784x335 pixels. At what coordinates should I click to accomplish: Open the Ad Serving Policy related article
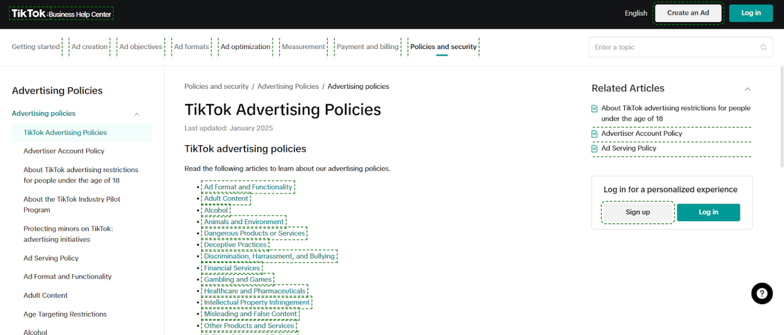[x=629, y=149]
